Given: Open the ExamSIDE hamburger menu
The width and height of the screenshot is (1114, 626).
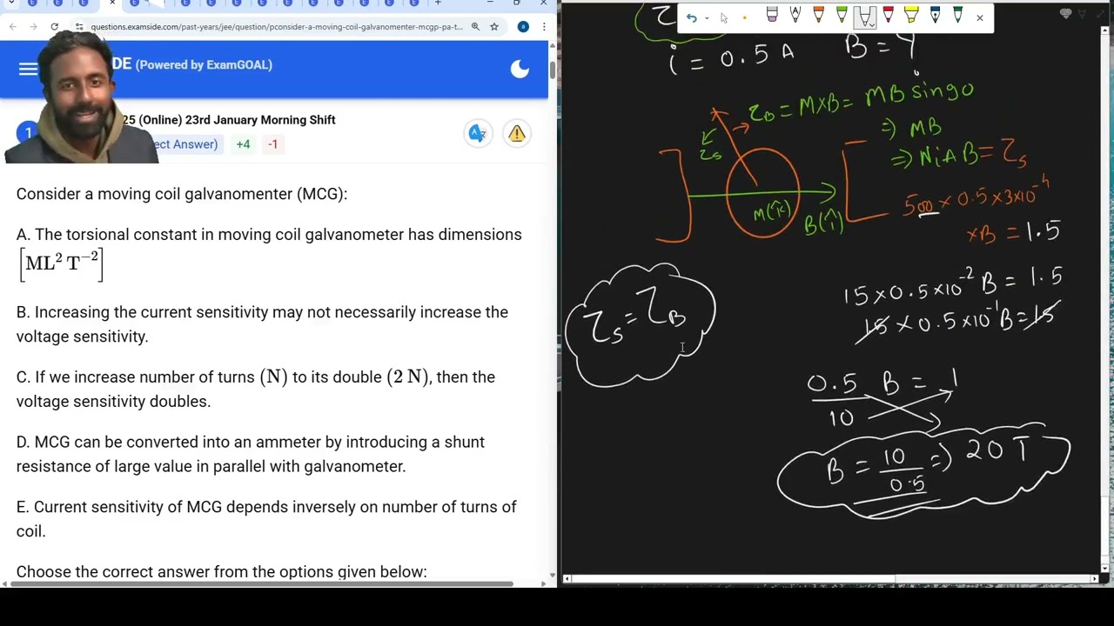Looking at the screenshot, I should (x=28, y=70).
